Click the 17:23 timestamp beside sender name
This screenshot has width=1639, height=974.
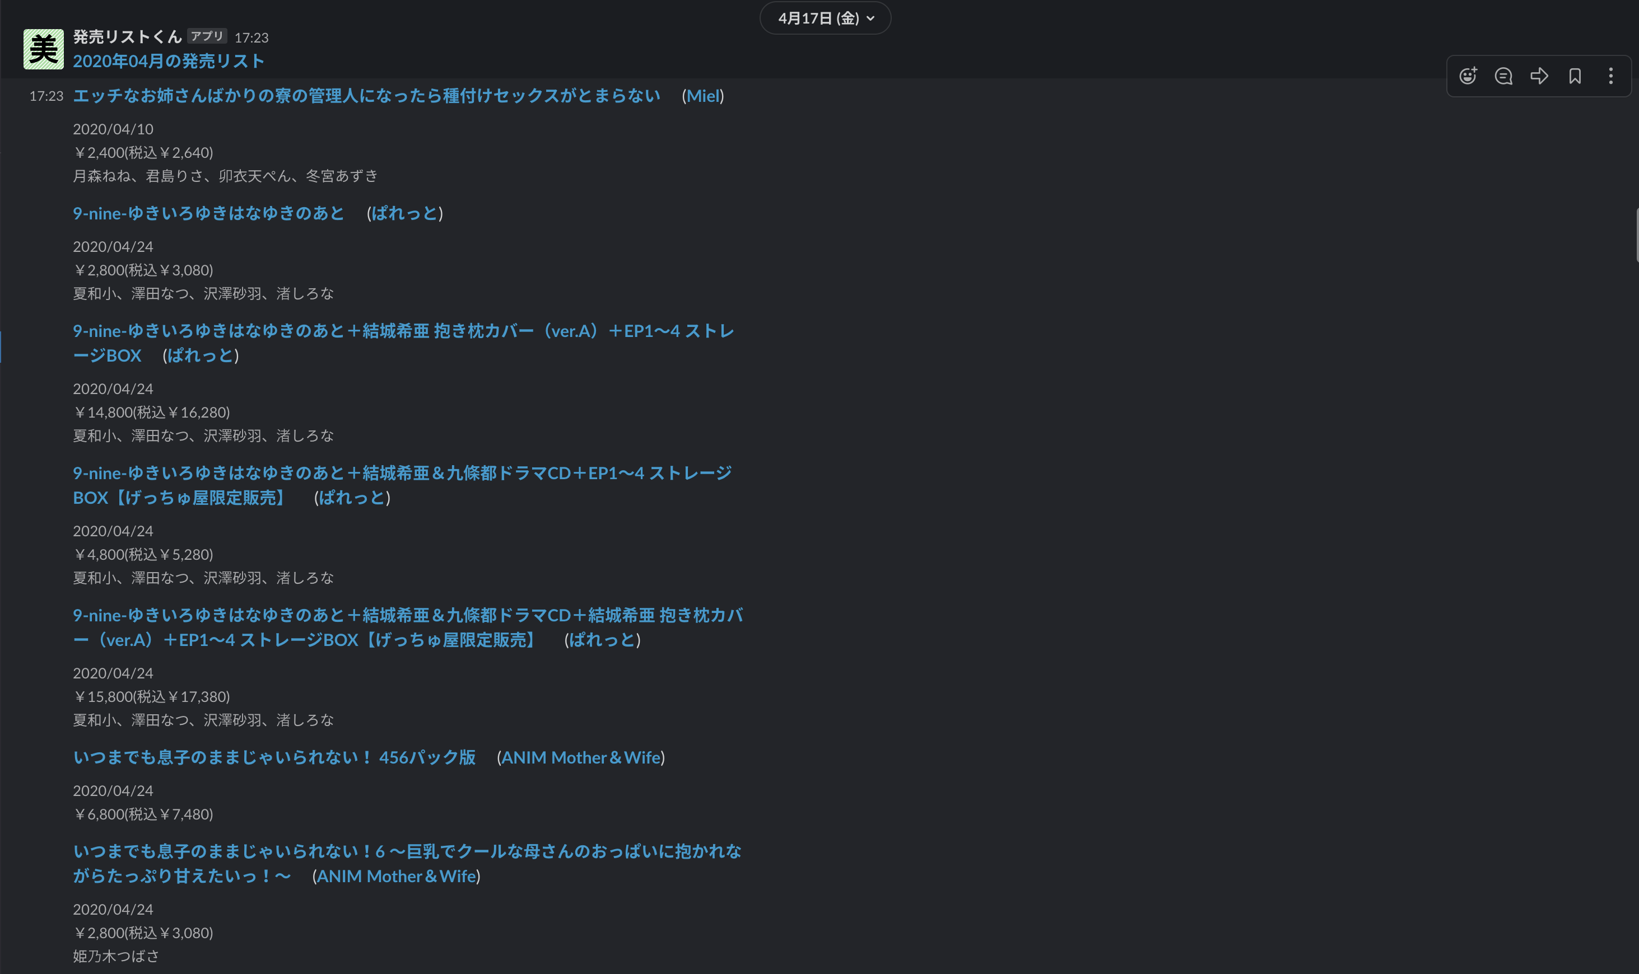click(252, 38)
